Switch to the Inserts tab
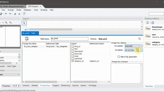Image resolution: width=164 pixels, height=92 pixels. pyautogui.click(x=83, y=85)
